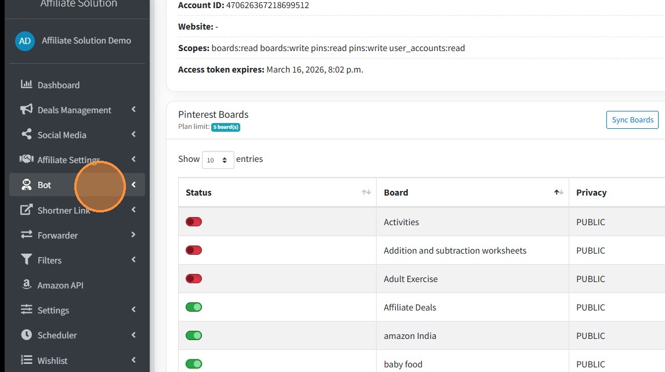Viewport: 665px width, 372px height.
Task: Click the Social Media share icon
Action: pos(26,135)
